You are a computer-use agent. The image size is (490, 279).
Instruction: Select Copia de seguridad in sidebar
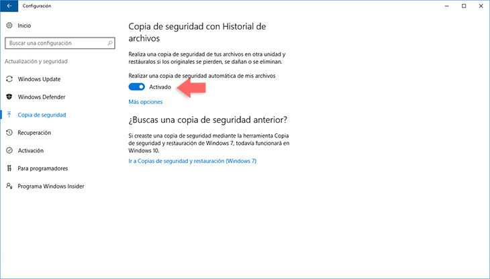pos(42,115)
